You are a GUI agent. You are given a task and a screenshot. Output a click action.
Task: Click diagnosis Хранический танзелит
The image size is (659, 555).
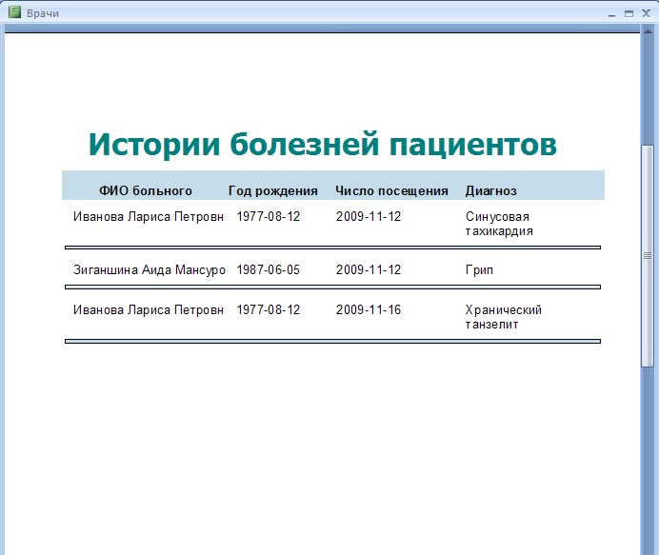pos(503,317)
